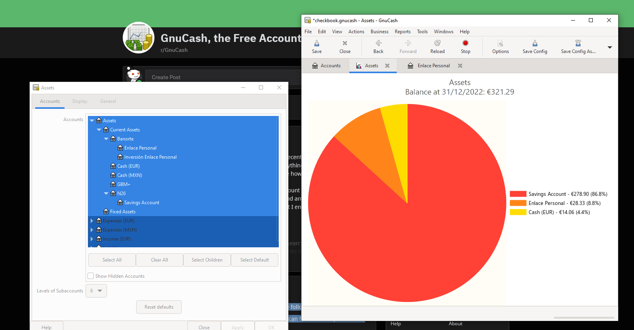The width and height of the screenshot is (634, 330).
Task: Click Apply in the Assets dialog
Action: click(238, 326)
